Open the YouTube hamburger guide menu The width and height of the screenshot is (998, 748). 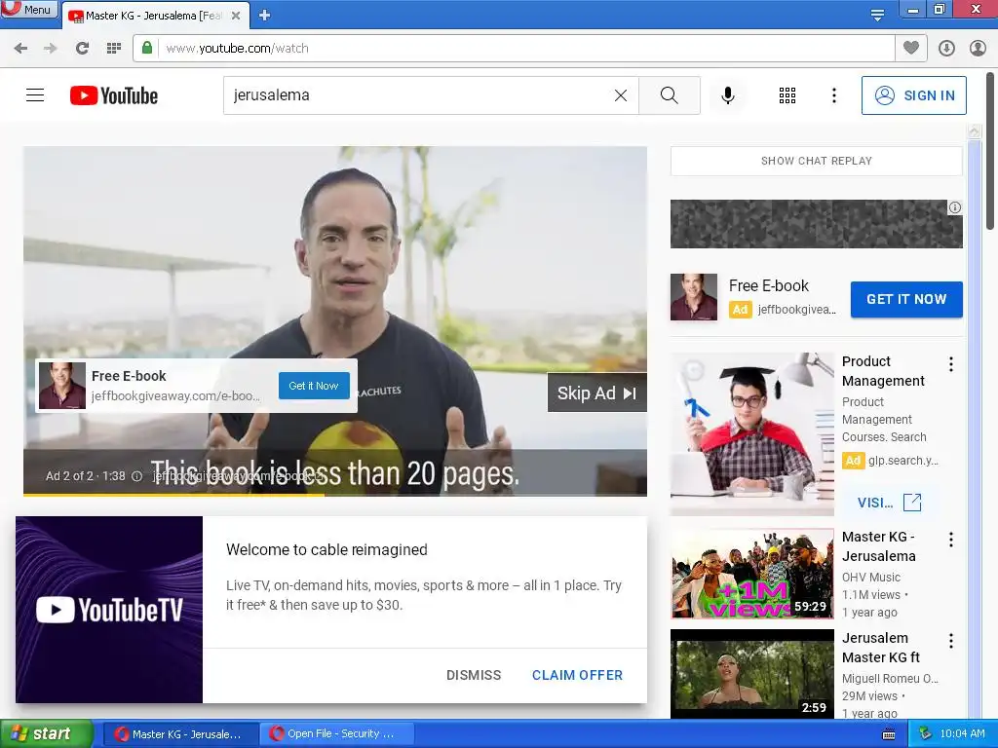35,95
